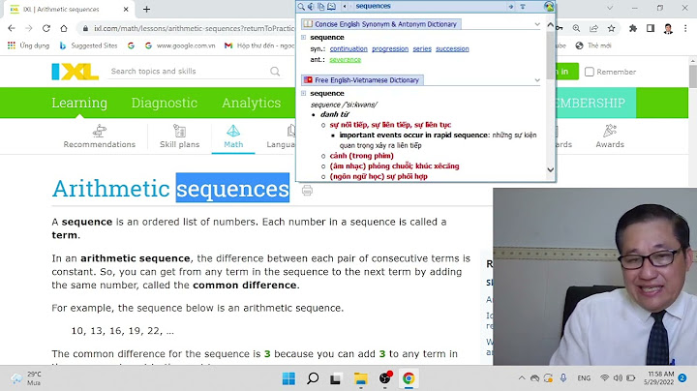Open Chrome three-dot menu
The height and width of the screenshot is (391, 697).
(685, 28)
